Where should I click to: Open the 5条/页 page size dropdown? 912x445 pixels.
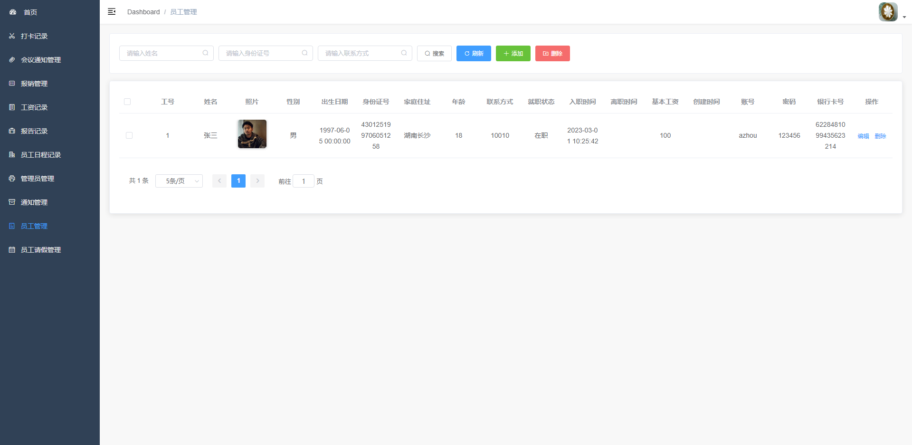[179, 181]
